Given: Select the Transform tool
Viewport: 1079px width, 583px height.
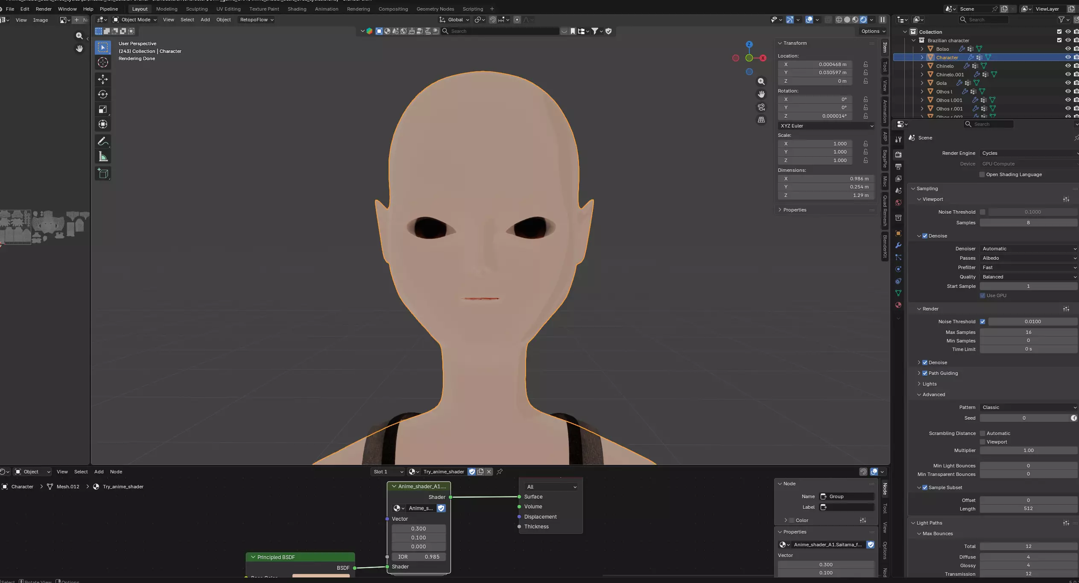Looking at the screenshot, I should click(x=103, y=125).
